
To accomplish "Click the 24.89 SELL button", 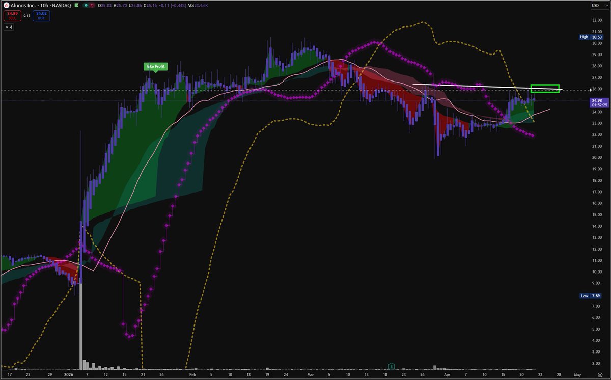I will (x=12, y=16).
